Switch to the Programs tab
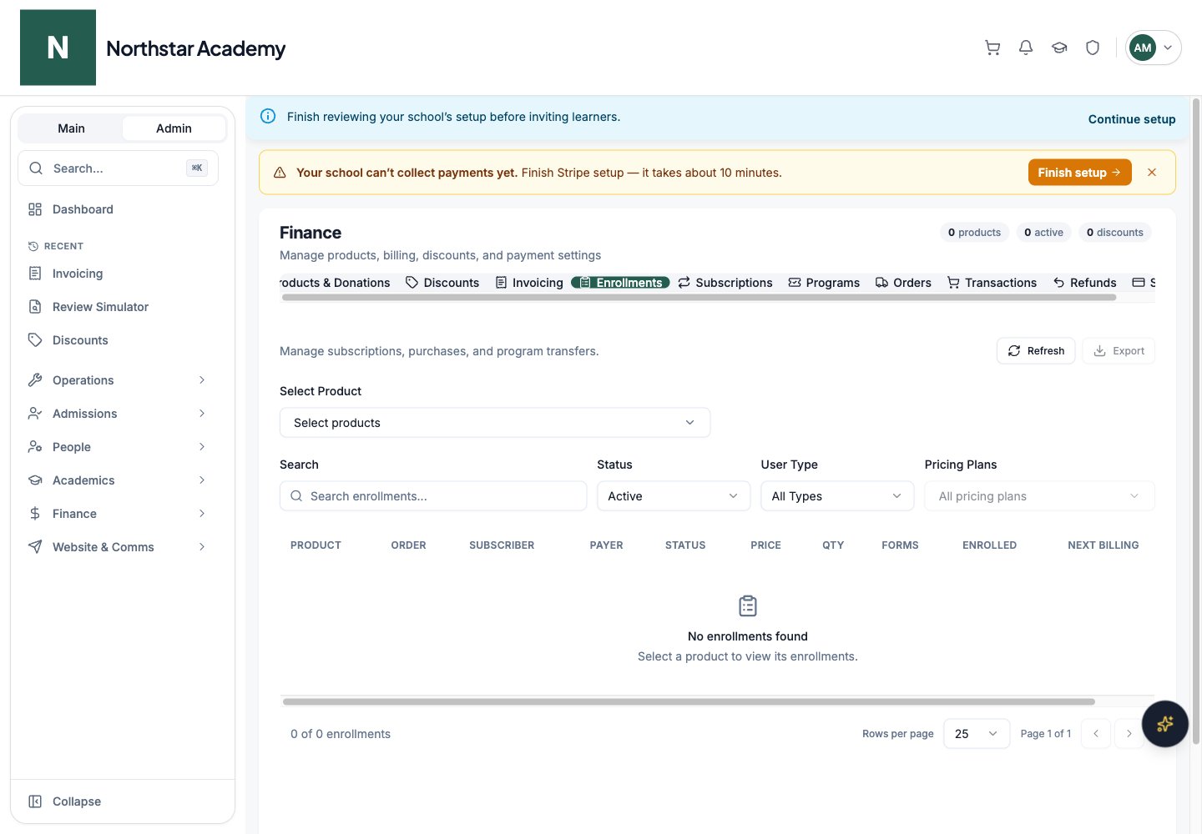1202x834 pixels. (824, 283)
